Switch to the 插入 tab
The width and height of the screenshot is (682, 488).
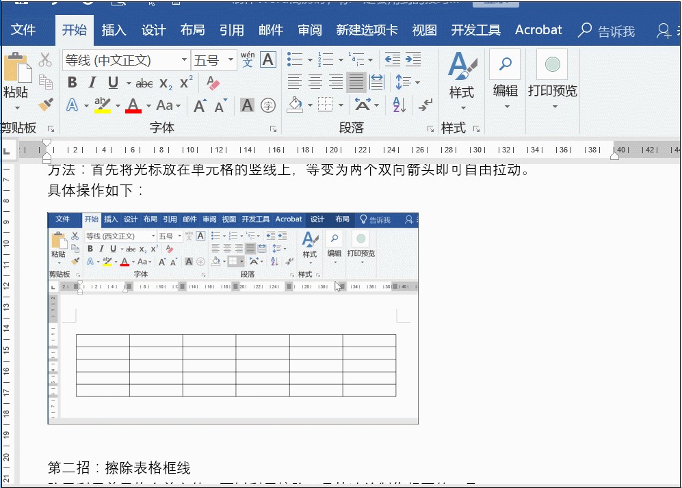click(114, 30)
